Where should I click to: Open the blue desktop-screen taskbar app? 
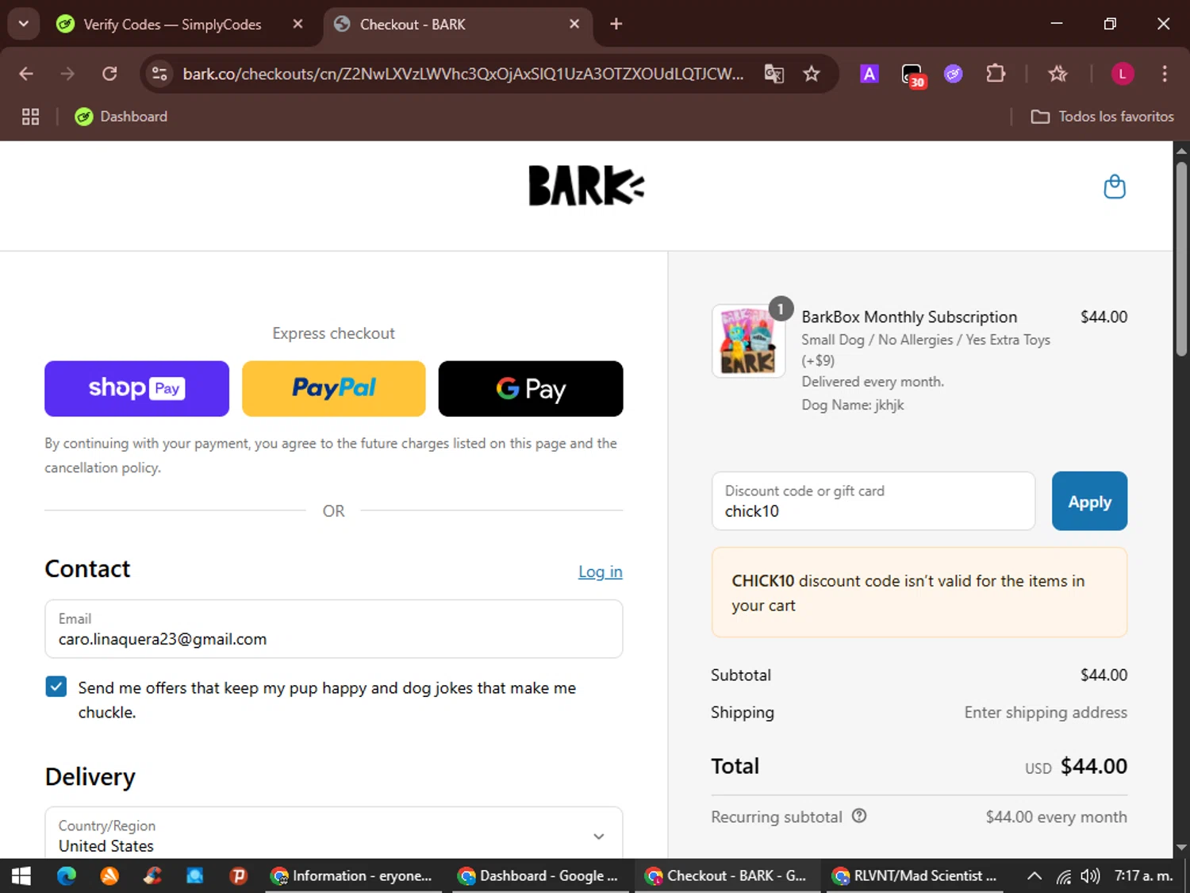click(x=195, y=876)
